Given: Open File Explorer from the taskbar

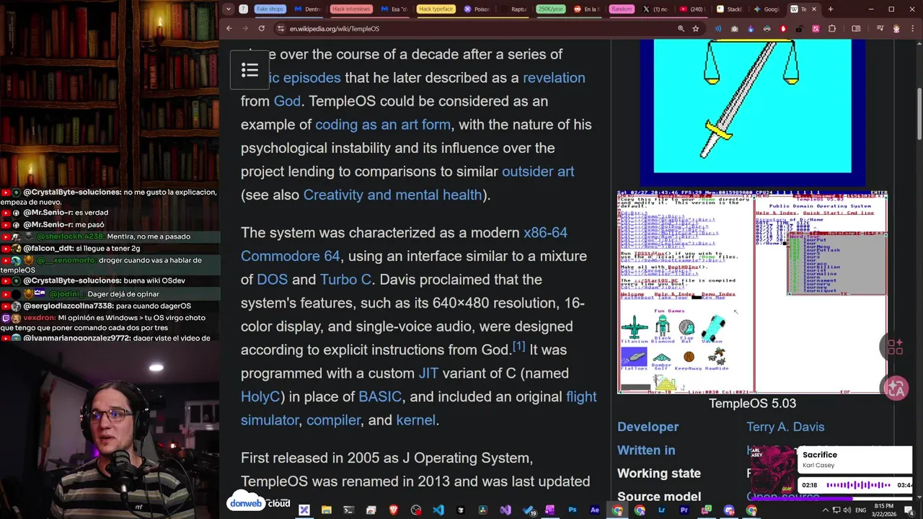Looking at the screenshot, I should (326, 510).
